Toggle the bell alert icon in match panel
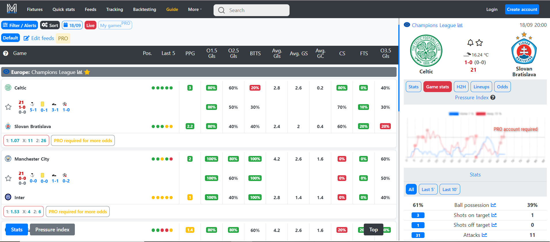550x242 pixels. click(x=470, y=43)
